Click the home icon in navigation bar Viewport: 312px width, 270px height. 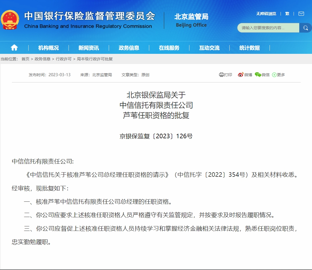click(x=14, y=48)
